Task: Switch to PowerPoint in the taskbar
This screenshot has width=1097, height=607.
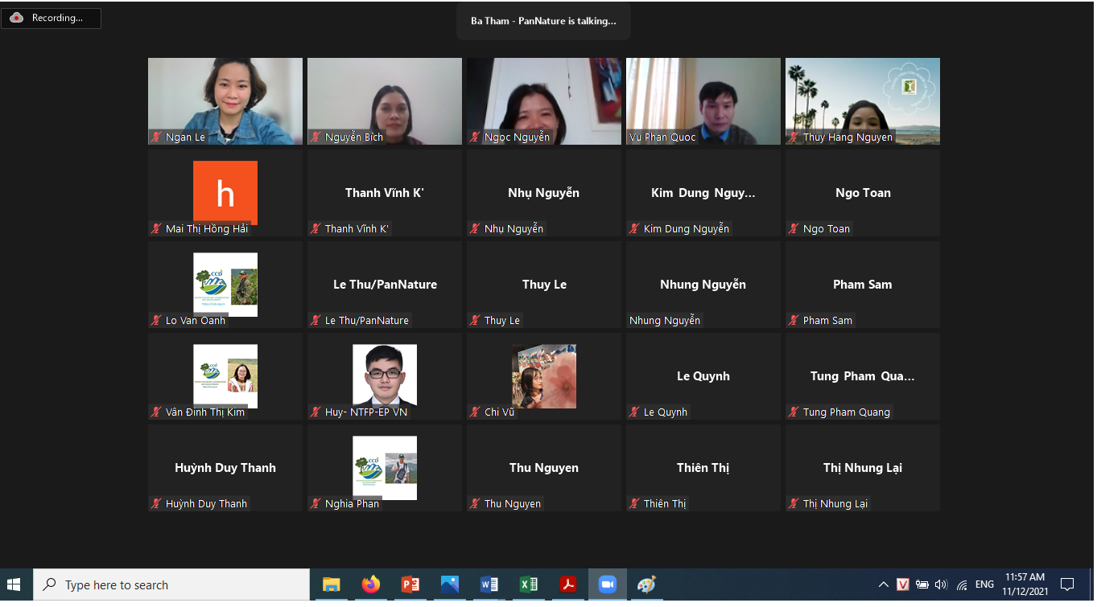Action: (410, 584)
